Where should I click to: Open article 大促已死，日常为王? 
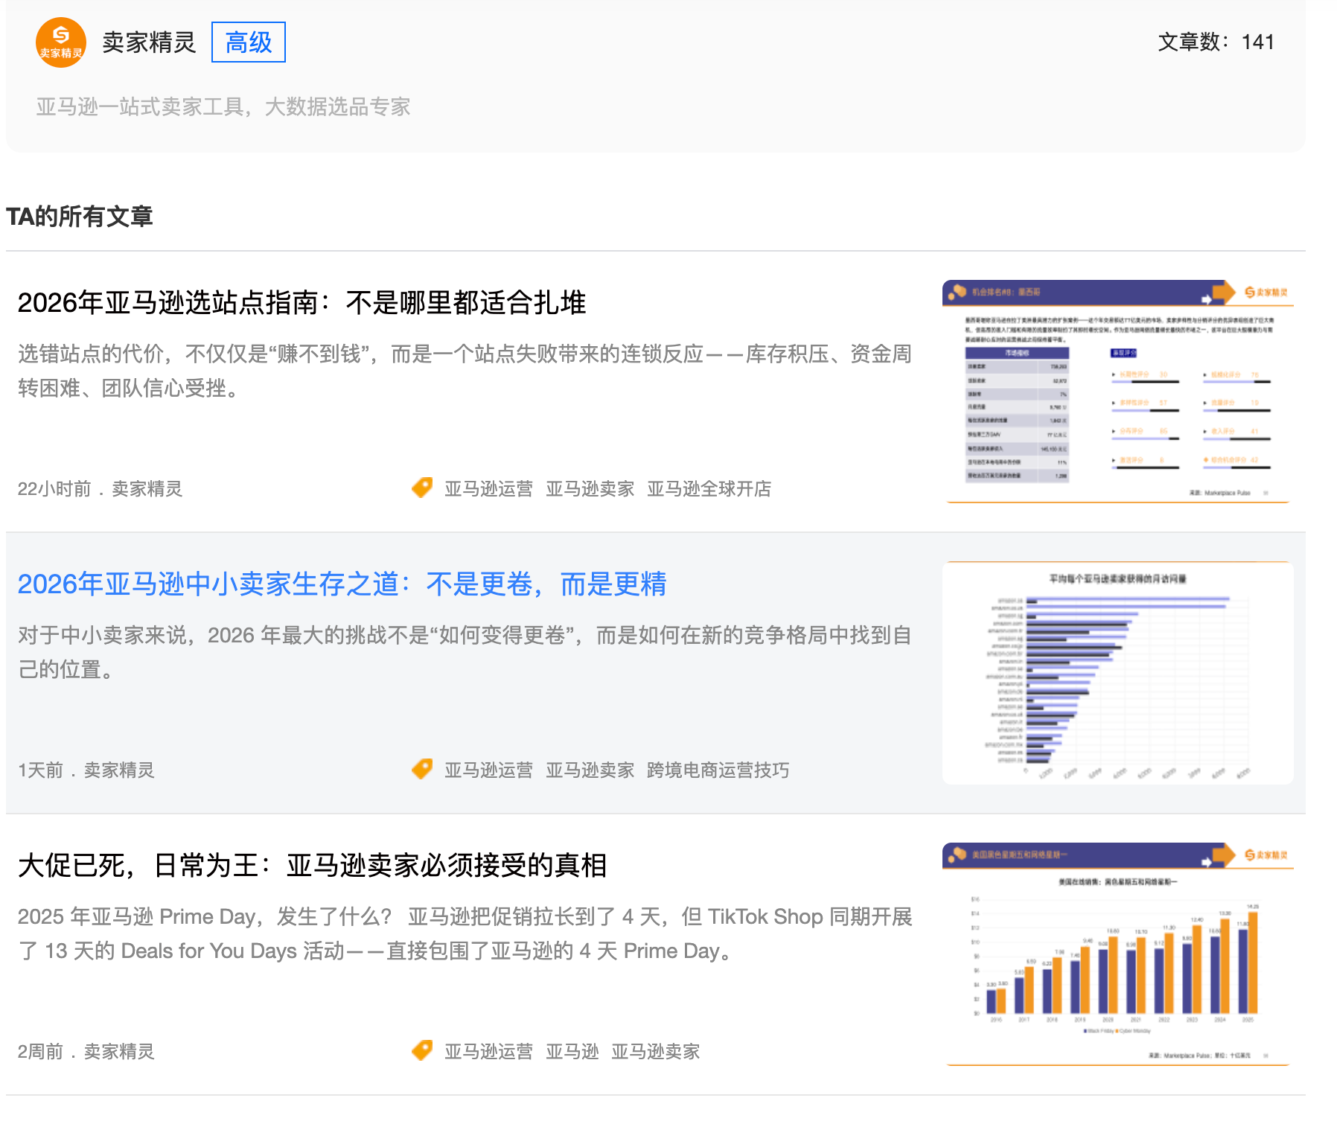312,866
